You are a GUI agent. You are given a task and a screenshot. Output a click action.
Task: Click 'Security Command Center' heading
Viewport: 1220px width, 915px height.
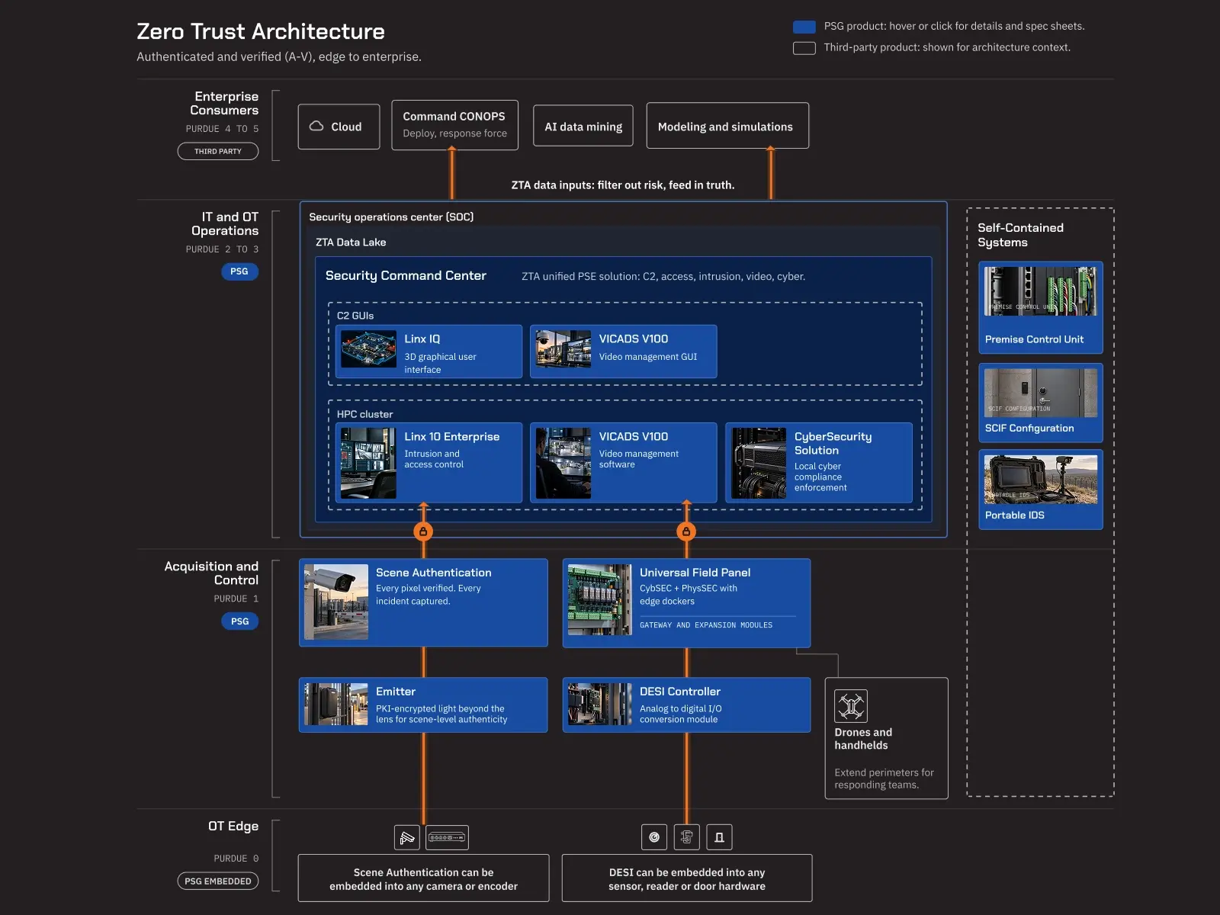coord(406,276)
